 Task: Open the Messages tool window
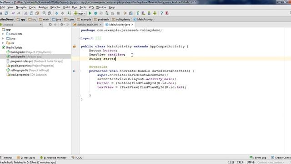[x=26, y=158]
